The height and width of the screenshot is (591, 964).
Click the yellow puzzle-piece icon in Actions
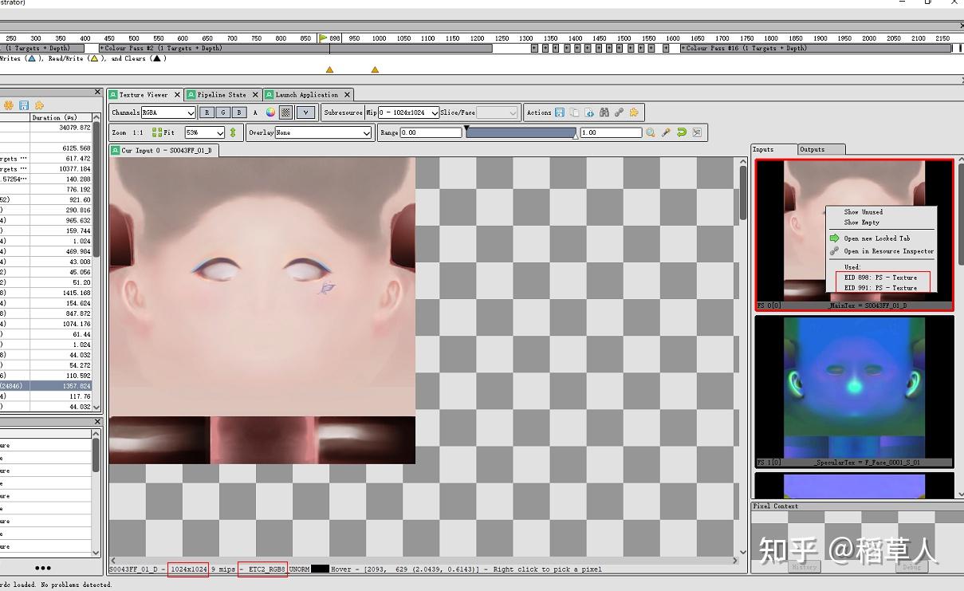coord(634,112)
